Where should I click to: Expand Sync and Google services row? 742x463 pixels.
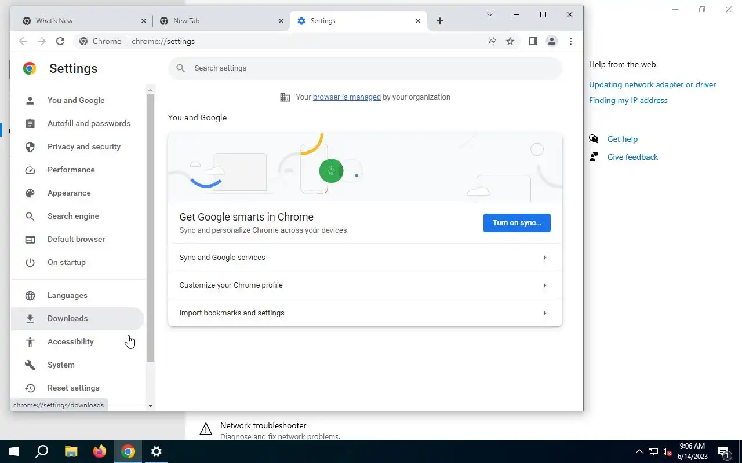[x=365, y=258]
